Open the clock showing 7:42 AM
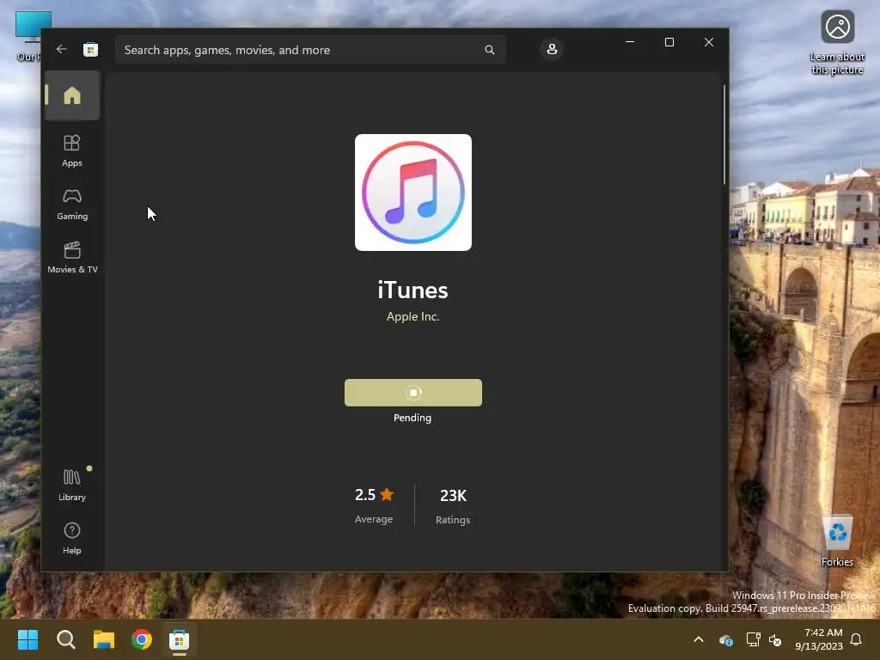880x660 pixels. pyautogui.click(x=819, y=639)
